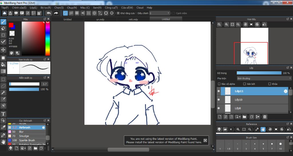Open settings gear for layer Lớp11
293x156 pixels.
point(286,91)
